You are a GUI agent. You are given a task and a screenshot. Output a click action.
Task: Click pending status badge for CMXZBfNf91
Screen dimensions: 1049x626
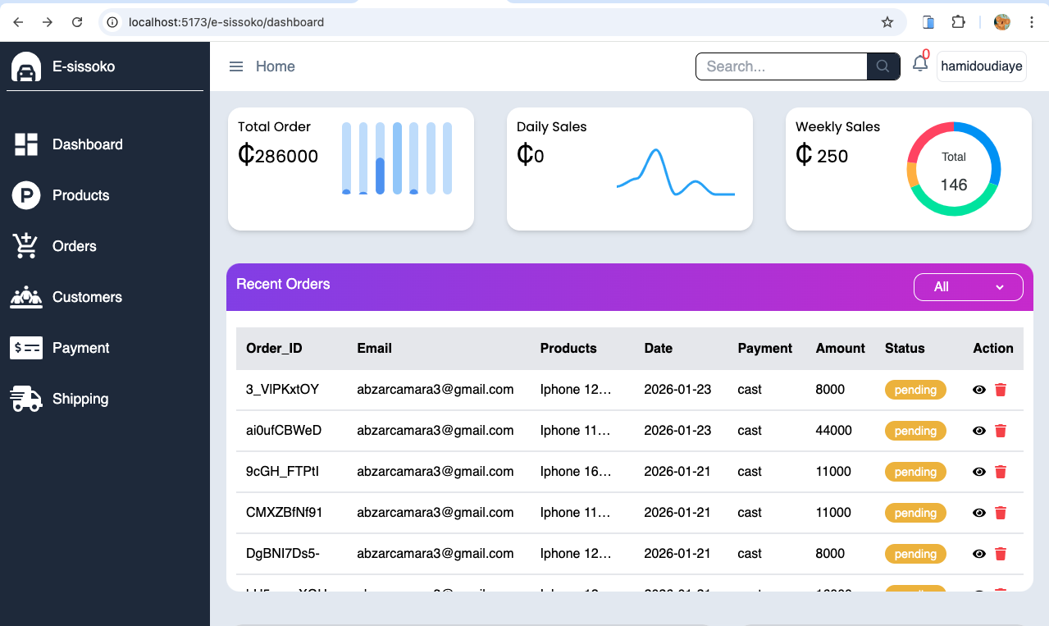coord(915,513)
